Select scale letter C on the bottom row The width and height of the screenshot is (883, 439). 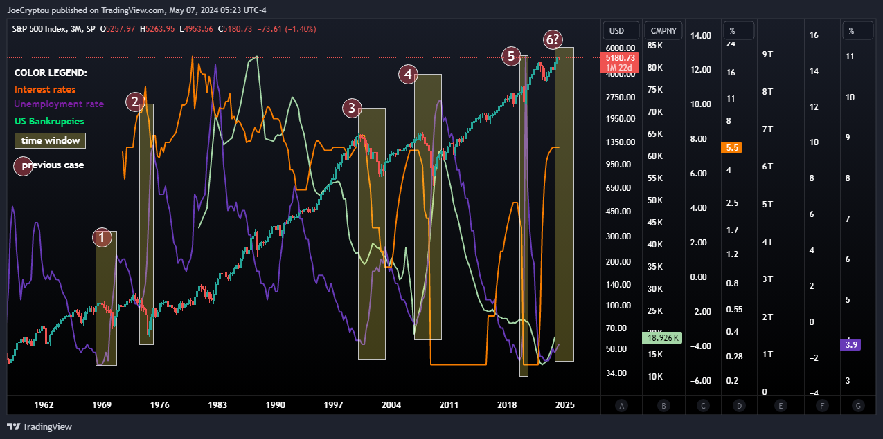click(x=703, y=407)
